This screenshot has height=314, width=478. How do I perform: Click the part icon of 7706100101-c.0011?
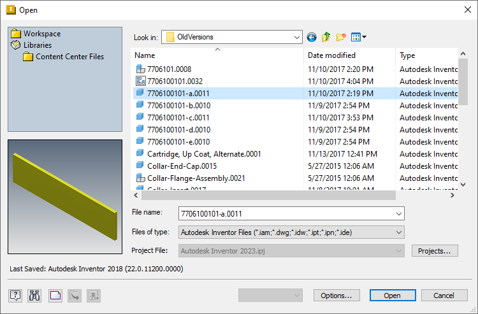coord(140,117)
